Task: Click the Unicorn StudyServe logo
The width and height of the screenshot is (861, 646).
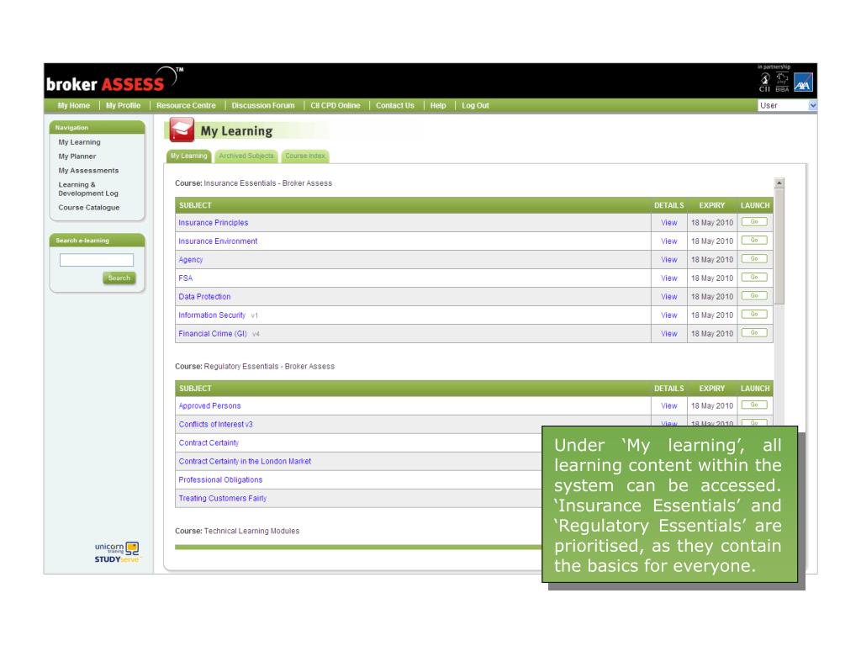Action: pos(118,552)
